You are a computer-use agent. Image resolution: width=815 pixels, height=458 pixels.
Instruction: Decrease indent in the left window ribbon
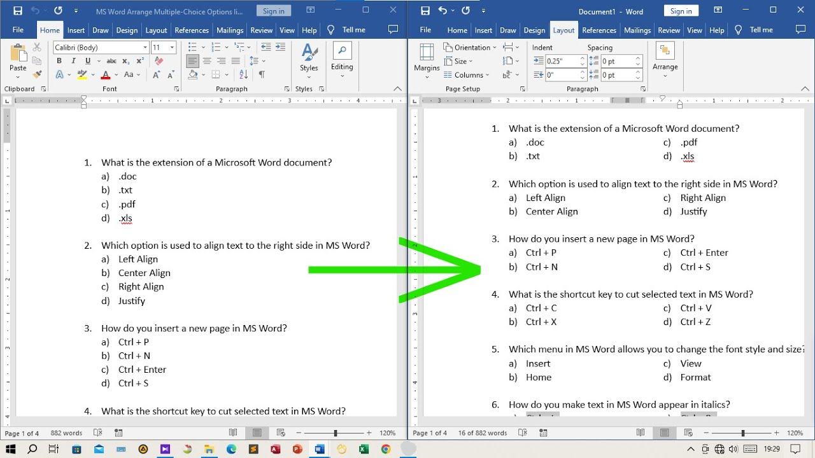coord(266,48)
